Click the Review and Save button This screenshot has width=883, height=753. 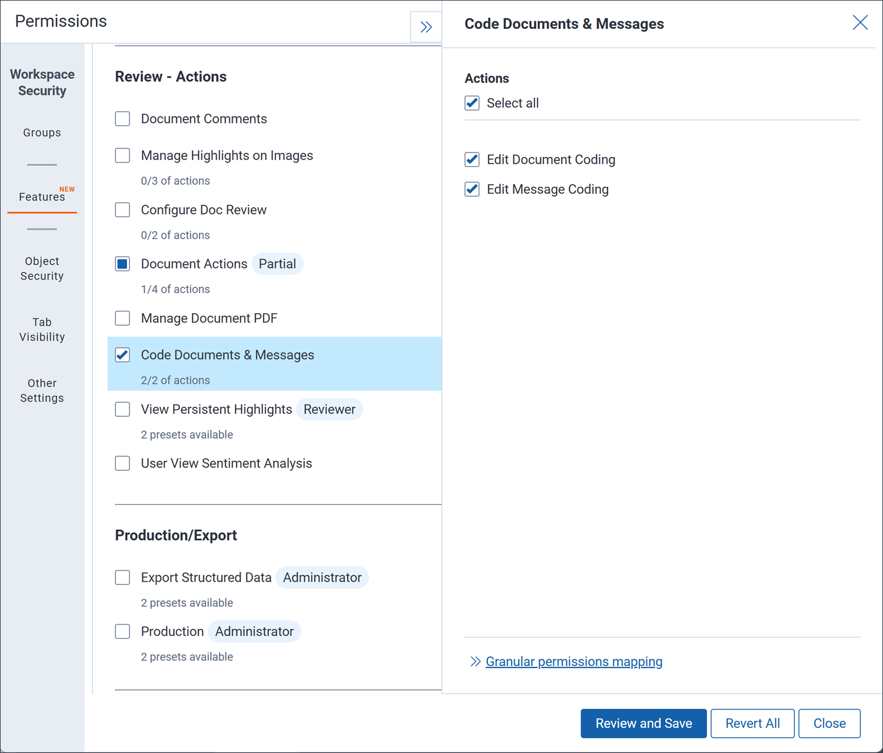[643, 724]
